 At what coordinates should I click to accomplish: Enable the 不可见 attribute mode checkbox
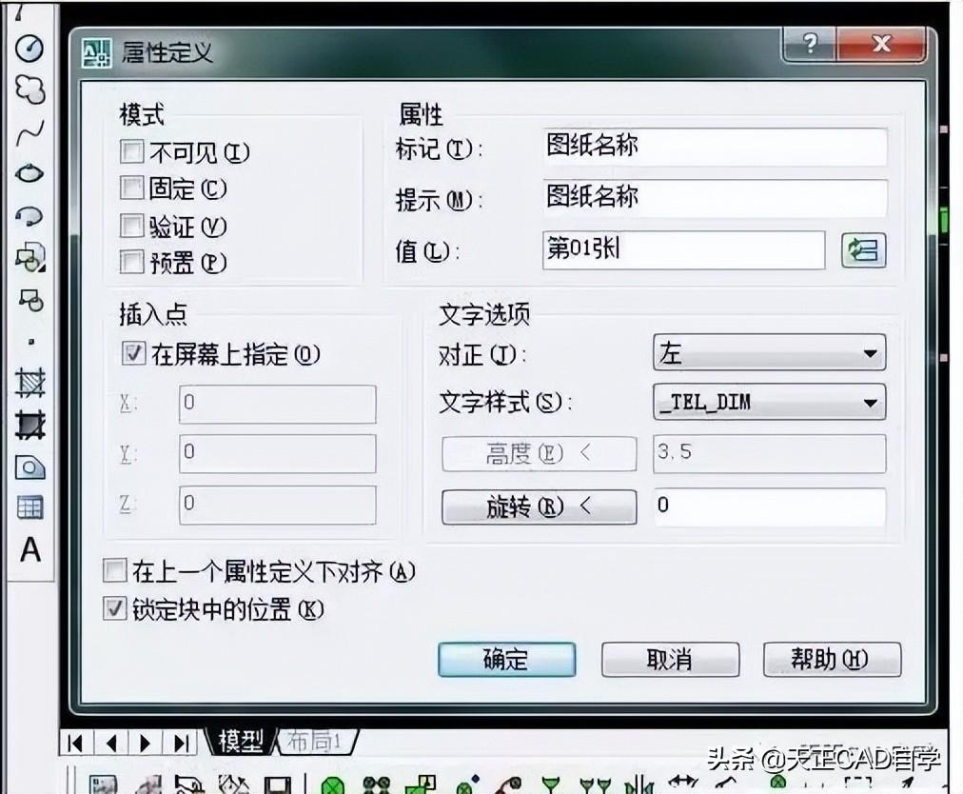click(130, 150)
